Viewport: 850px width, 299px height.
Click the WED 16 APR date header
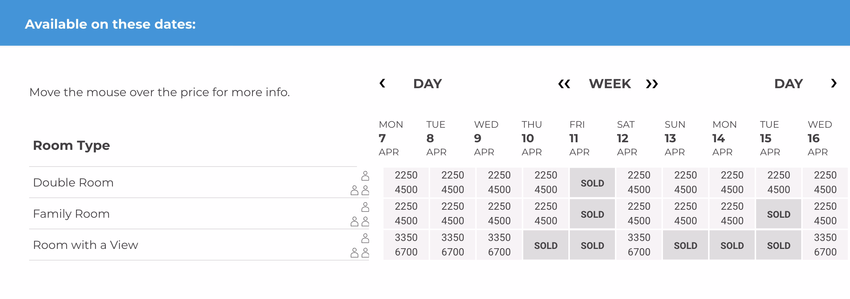(x=820, y=138)
